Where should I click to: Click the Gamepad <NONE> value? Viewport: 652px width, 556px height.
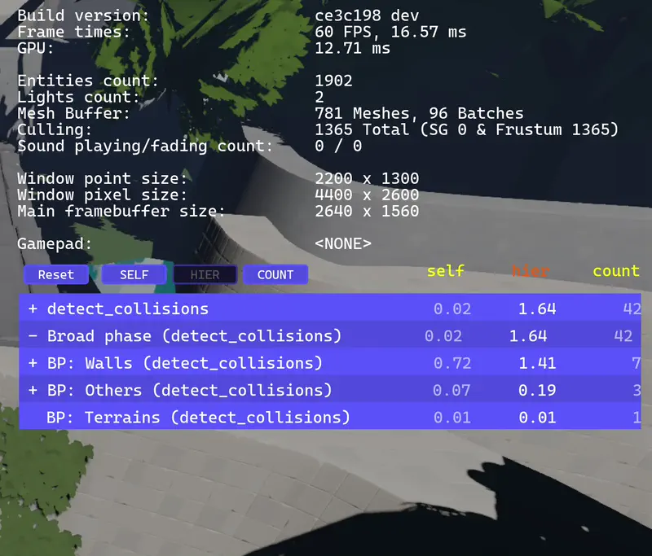pos(343,243)
